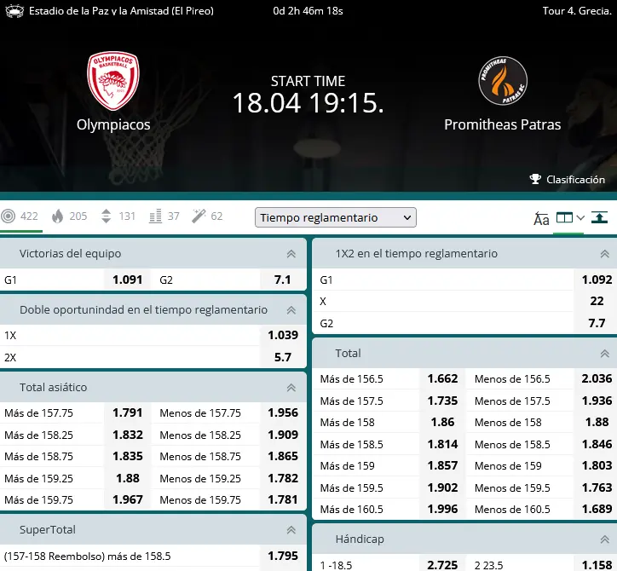Click the Aa text size icon
617x571 pixels.
point(541,218)
